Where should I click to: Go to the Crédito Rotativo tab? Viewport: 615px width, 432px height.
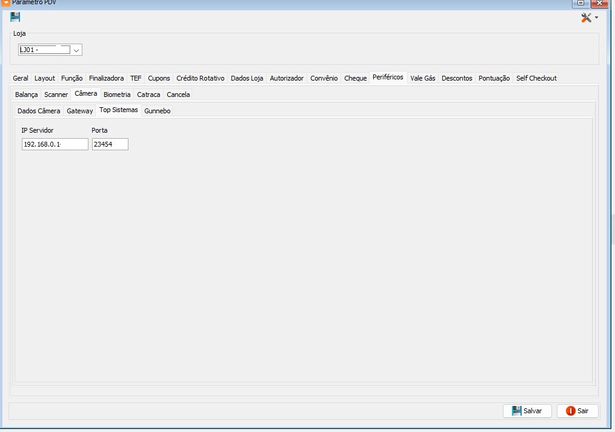click(200, 78)
